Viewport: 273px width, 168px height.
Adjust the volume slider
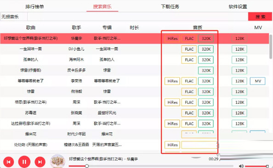(257, 166)
